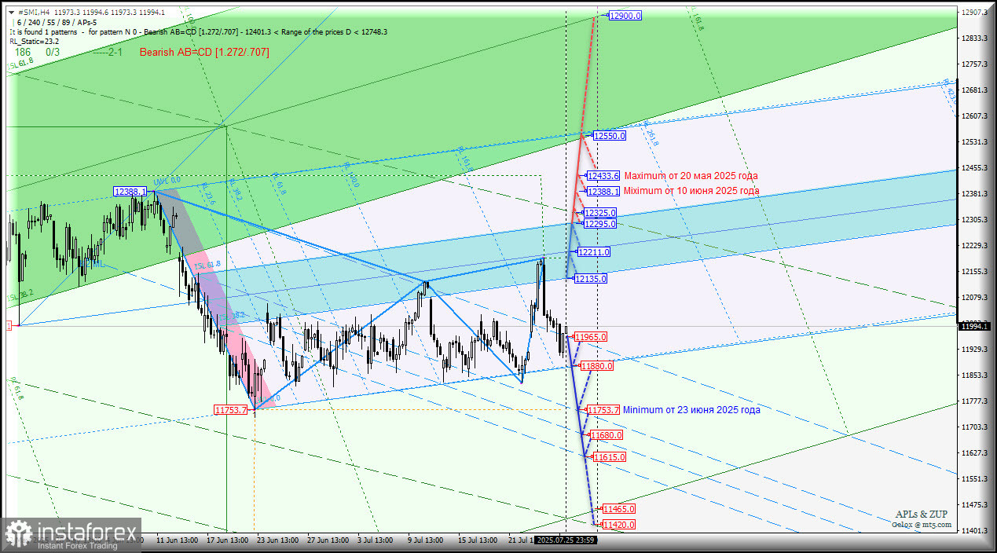The height and width of the screenshot is (553, 997).
Task: Click the 12388.1 label at chart left peak
Action: [130, 192]
